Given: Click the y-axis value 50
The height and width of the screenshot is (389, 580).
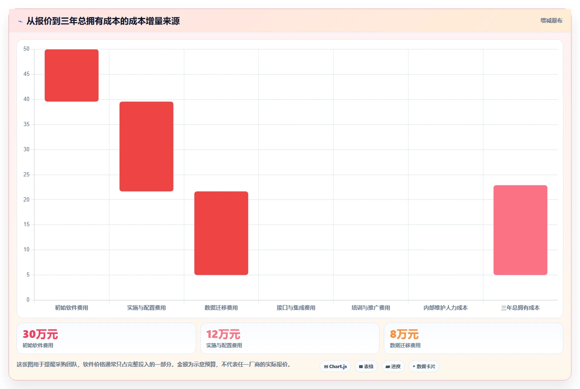Looking at the screenshot, I should tap(26, 49).
